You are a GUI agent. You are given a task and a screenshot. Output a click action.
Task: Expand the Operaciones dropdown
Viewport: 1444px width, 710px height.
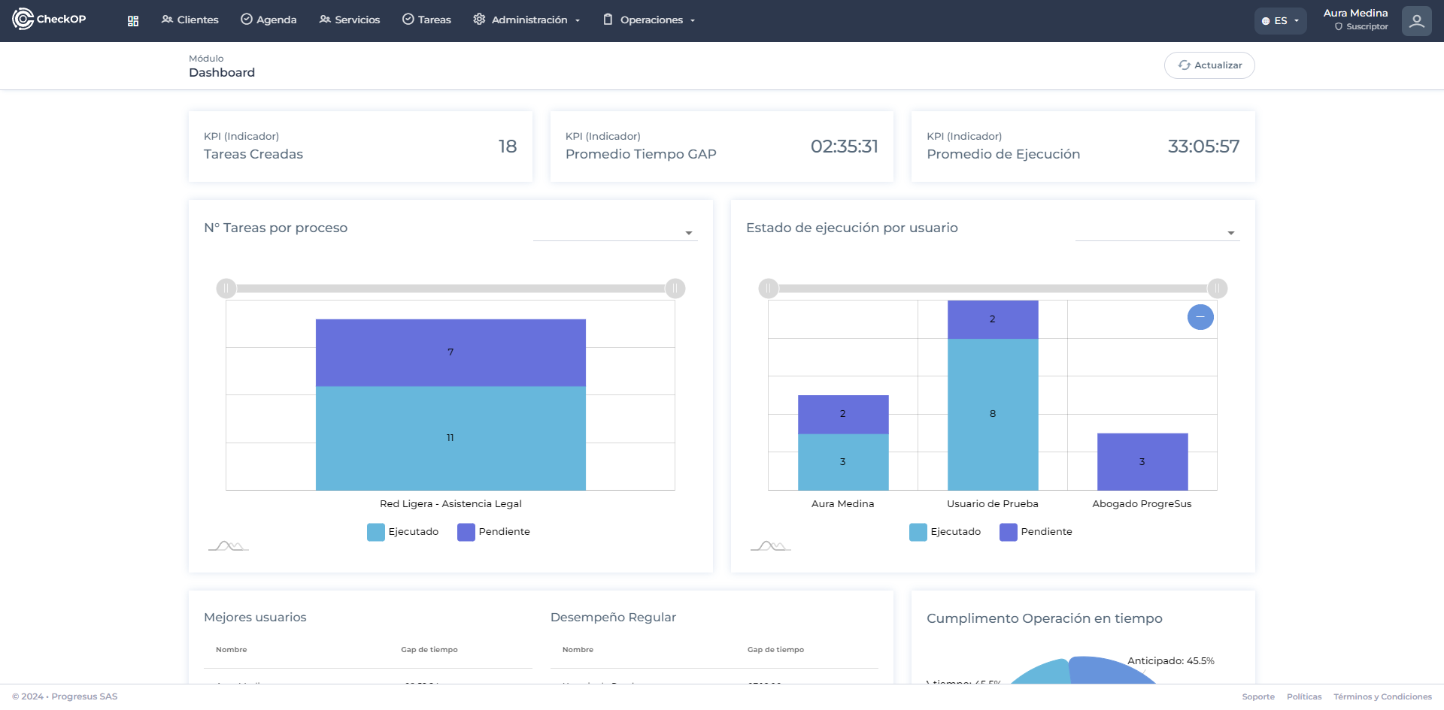click(x=649, y=20)
